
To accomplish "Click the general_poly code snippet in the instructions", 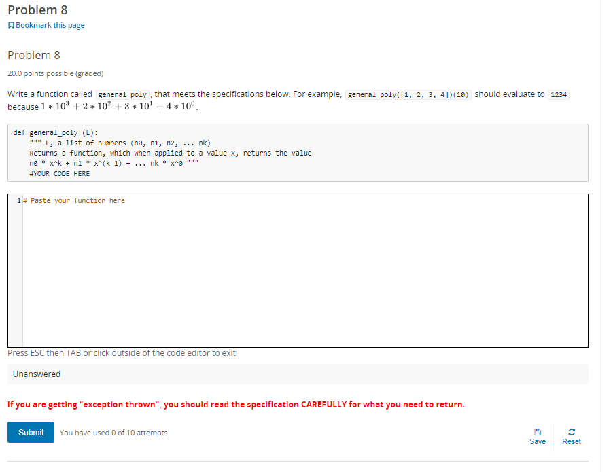I will point(122,94).
